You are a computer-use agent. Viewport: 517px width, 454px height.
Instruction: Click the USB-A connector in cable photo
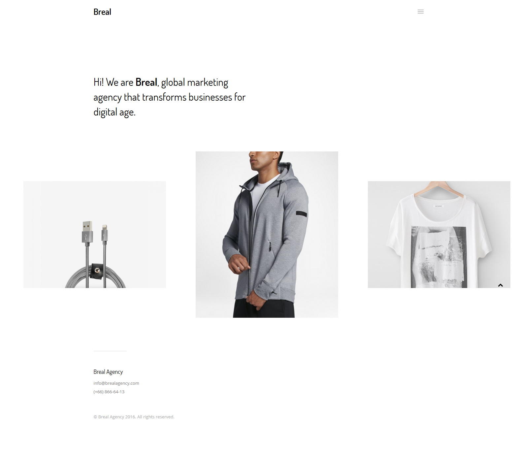[87, 233]
